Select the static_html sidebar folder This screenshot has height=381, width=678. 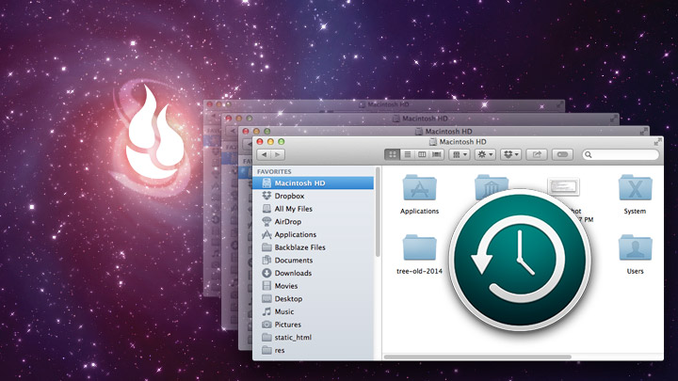click(x=313, y=338)
